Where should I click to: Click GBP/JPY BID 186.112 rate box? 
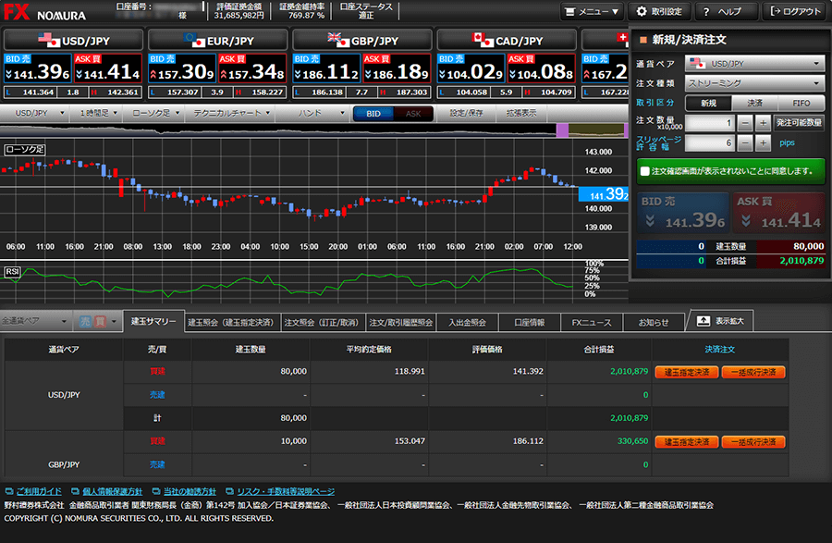(x=326, y=68)
